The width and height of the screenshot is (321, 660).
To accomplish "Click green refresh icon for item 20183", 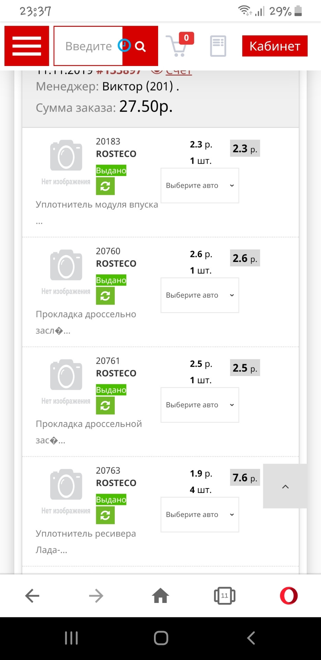I will tap(105, 186).
